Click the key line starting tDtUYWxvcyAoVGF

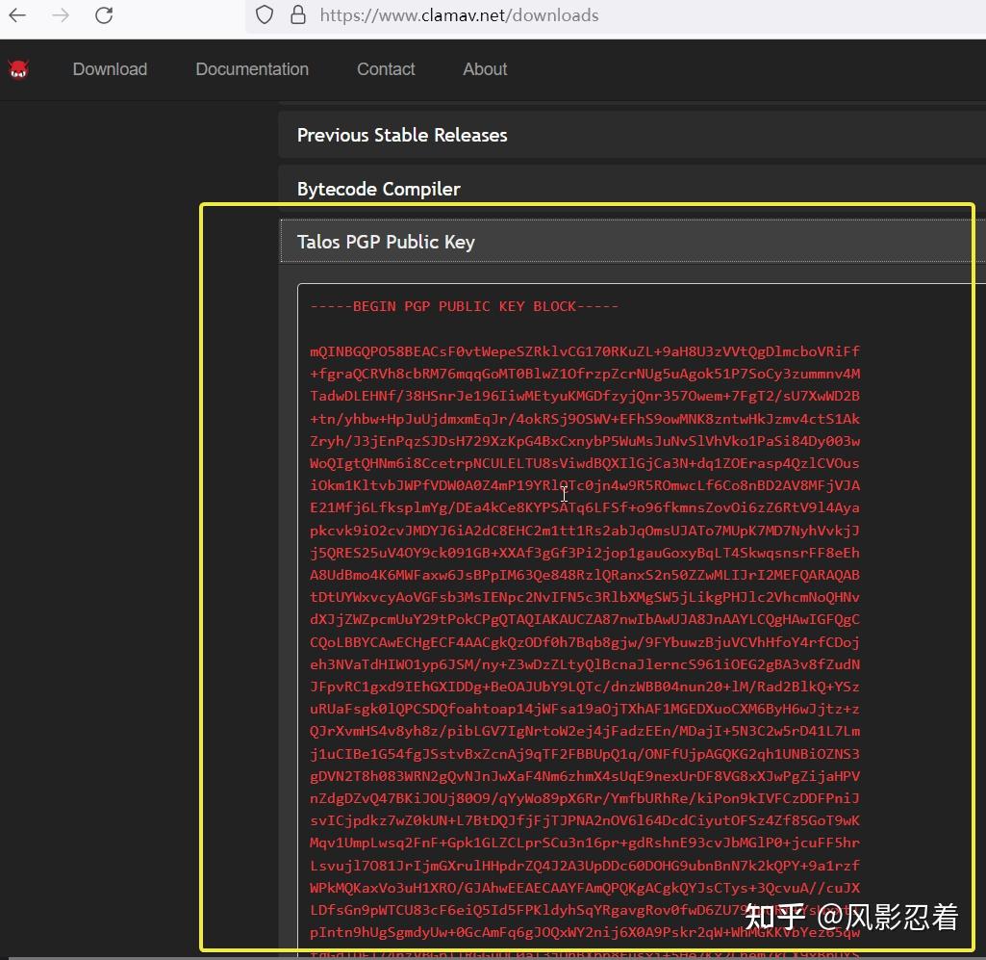[x=585, y=597]
